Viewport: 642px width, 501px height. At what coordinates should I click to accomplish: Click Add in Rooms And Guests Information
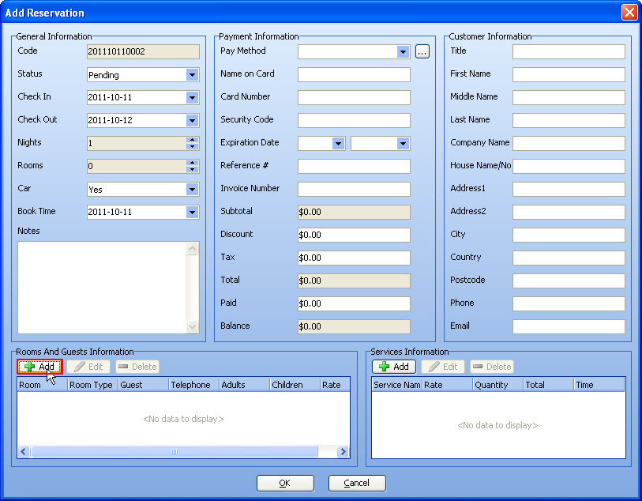click(39, 367)
